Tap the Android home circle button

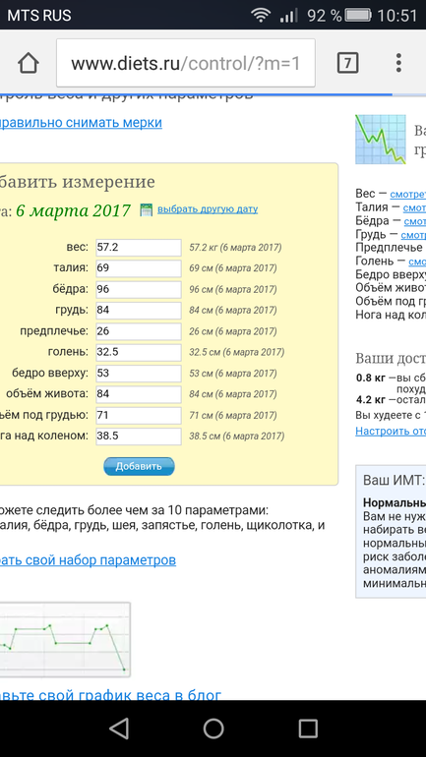[x=213, y=728]
